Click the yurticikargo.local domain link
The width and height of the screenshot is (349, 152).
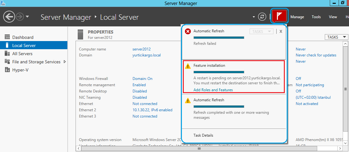[x=147, y=55]
